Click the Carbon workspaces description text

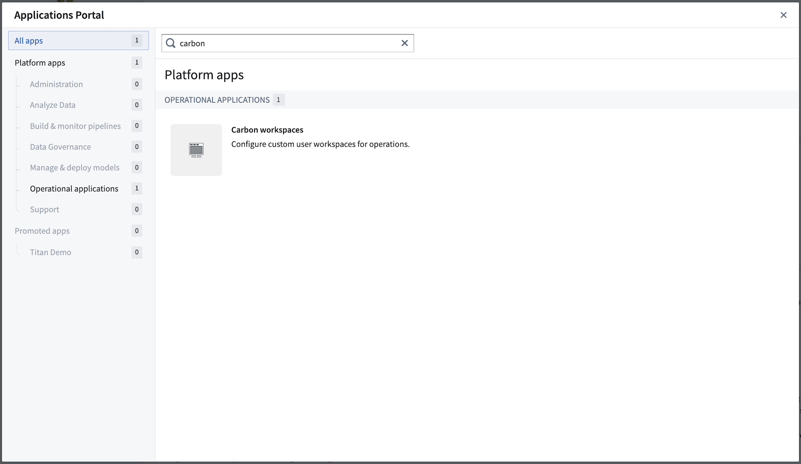coord(320,144)
